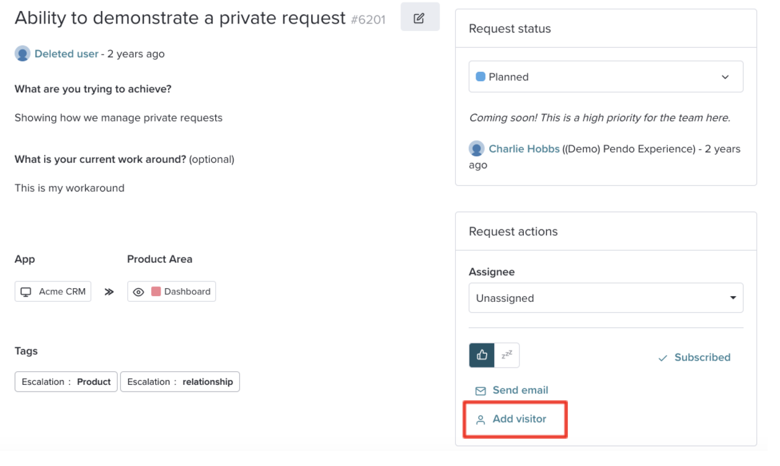780x466 pixels.
Task: Click the envelope icon beside Send email
Action: (481, 391)
